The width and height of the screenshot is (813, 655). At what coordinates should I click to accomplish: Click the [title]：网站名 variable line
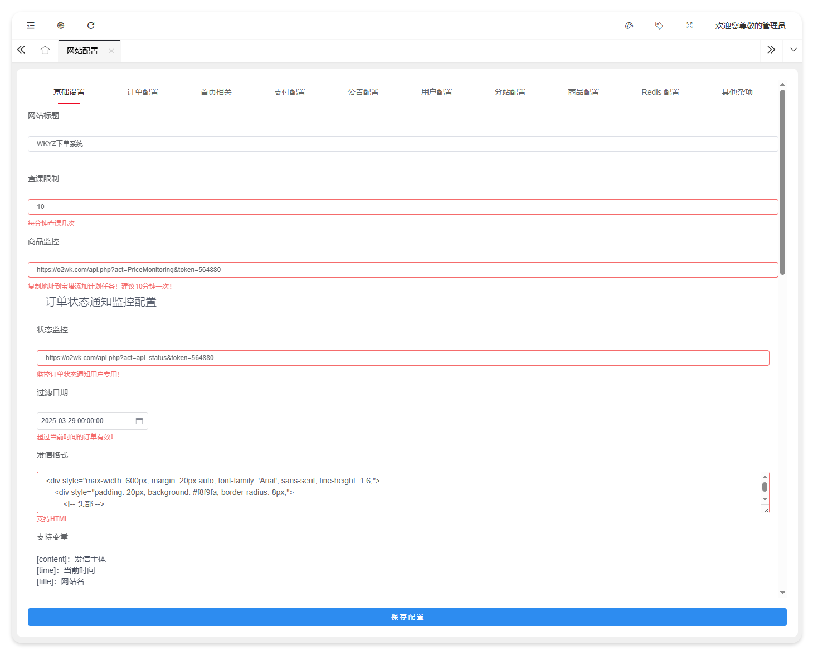coord(61,581)
